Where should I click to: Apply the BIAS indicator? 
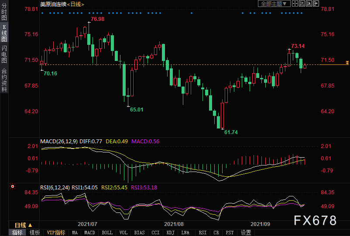140,233
